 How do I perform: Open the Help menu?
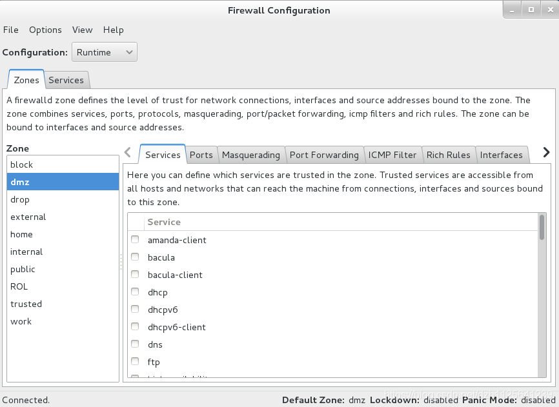coord(114,30)
